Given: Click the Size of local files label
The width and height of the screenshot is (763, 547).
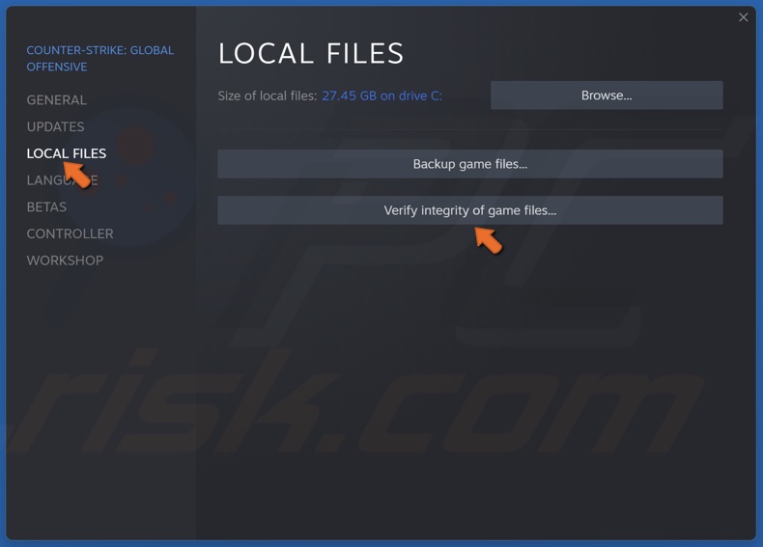Looking at the screenshot, I should [x=268, y=96].
